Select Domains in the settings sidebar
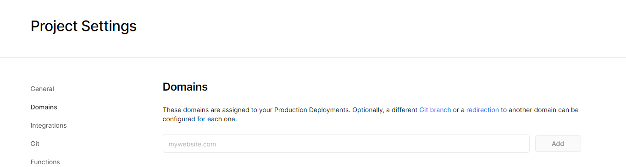 pos(44,107)
